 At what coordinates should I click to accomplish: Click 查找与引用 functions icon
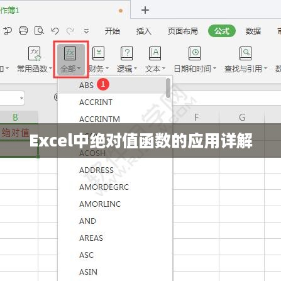[x=245, y=53]
